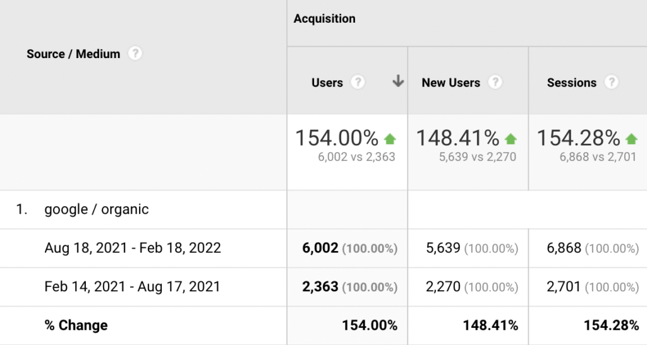Click help icon beside Source / Medium
647x345 pixels.
tap(135, 54)
